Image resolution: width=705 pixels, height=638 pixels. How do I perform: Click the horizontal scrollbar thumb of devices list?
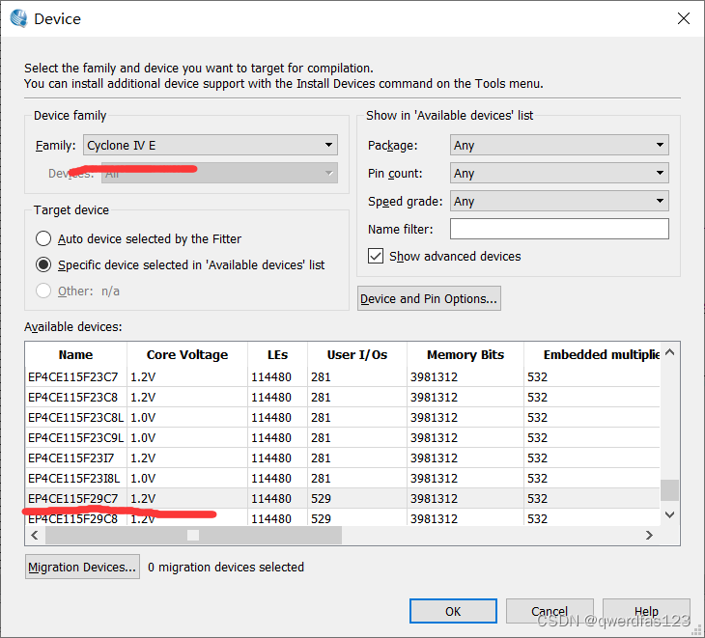point(193,535)
